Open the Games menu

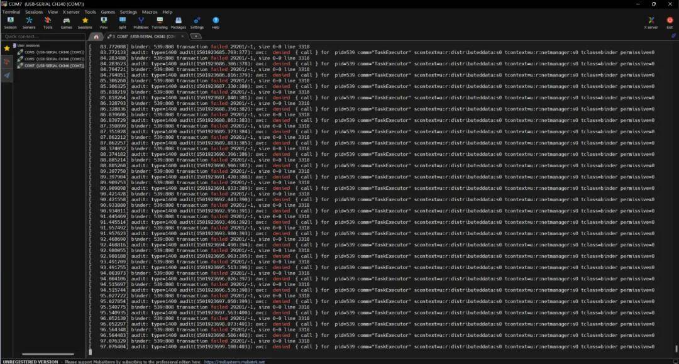108,12
